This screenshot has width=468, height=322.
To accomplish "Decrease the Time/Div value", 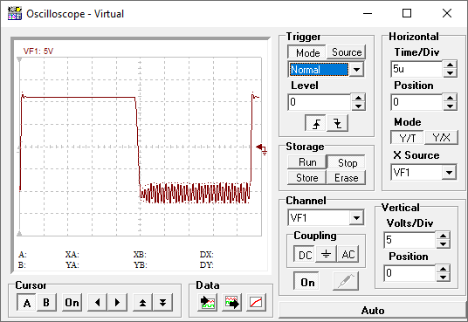I will [x=450, y=73].
